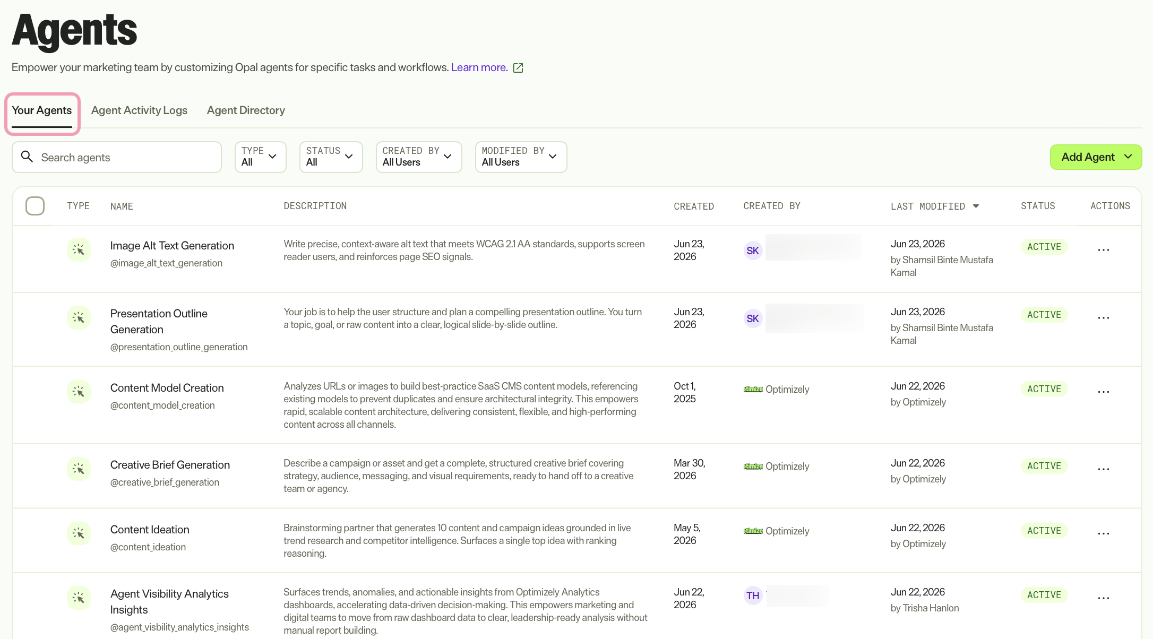Open the Learn more external link icon
The height and width of the screenshot is (639, 1153).
tap(518, 68)
